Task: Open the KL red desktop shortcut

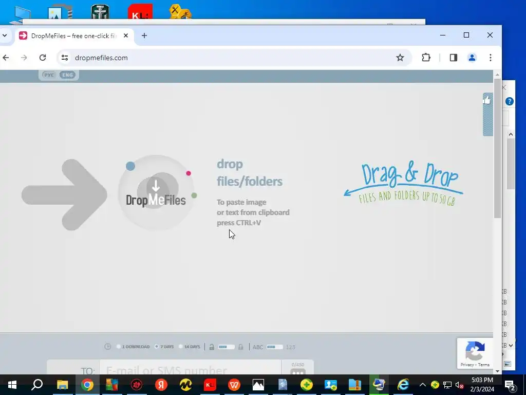Action: 140,12
